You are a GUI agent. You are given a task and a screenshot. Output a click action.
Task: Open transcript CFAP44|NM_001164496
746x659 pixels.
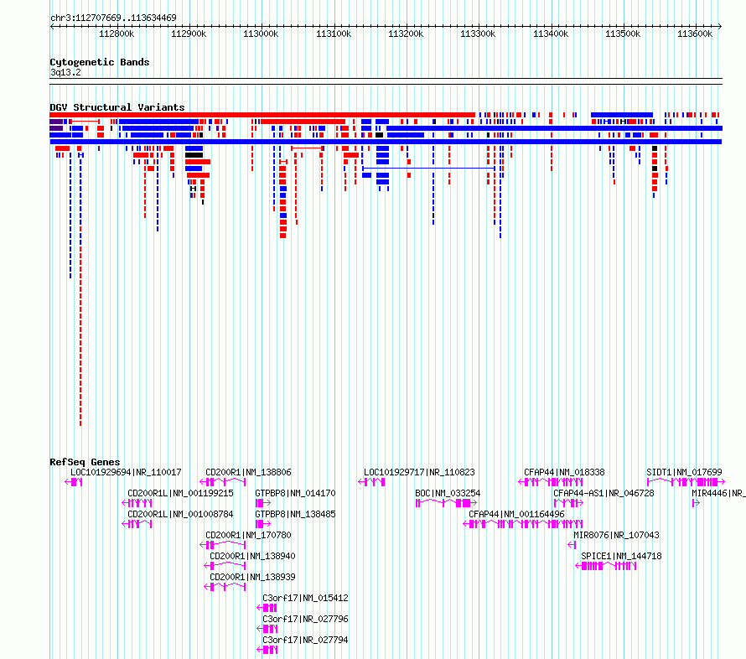click(516, 514)
